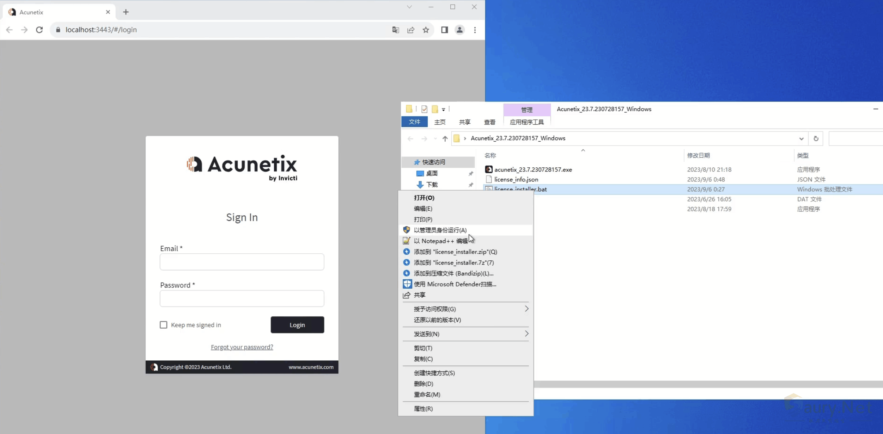Bookmark this page with the star icon

click(x=426, y=30)
